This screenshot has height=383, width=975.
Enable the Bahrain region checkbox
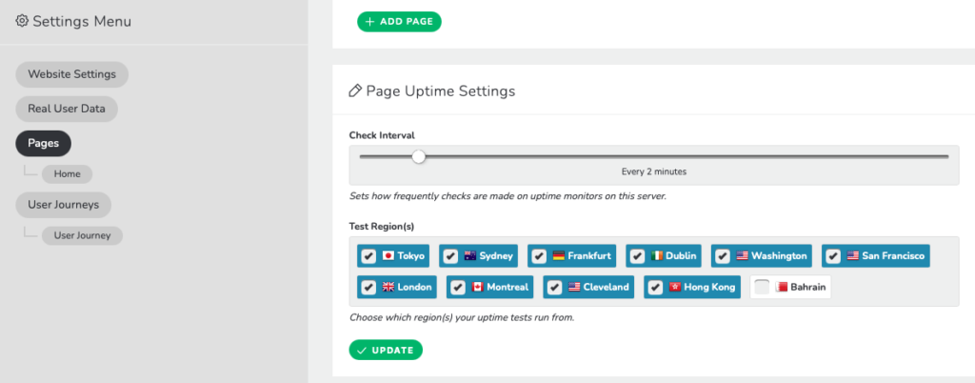(x=762, y=288)
